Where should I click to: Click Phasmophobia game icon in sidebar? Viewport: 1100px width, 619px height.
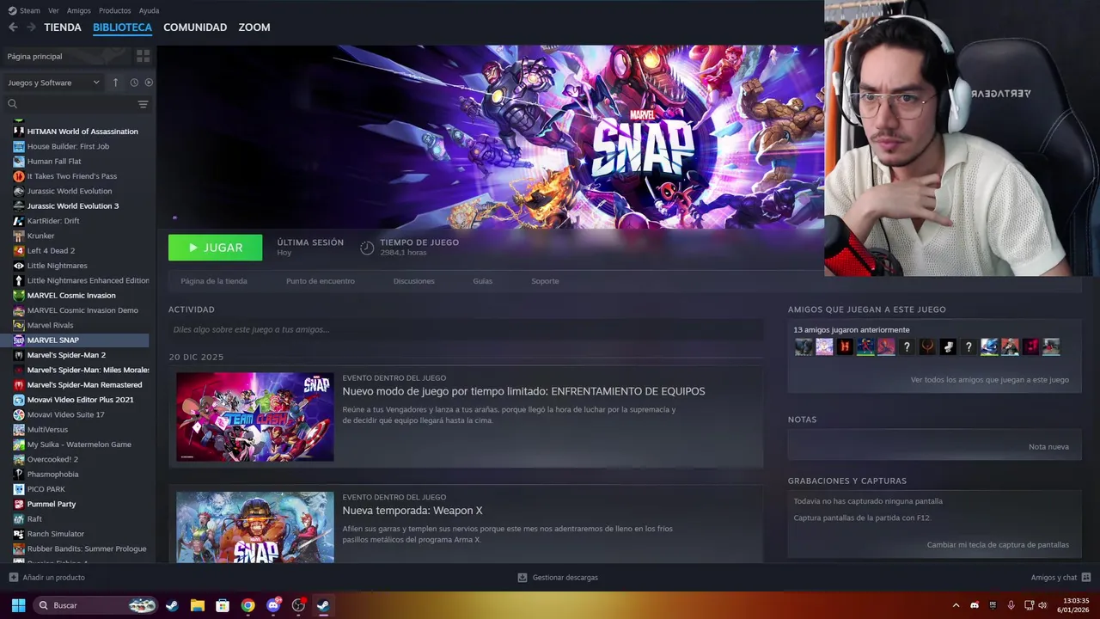pos(19,474)
